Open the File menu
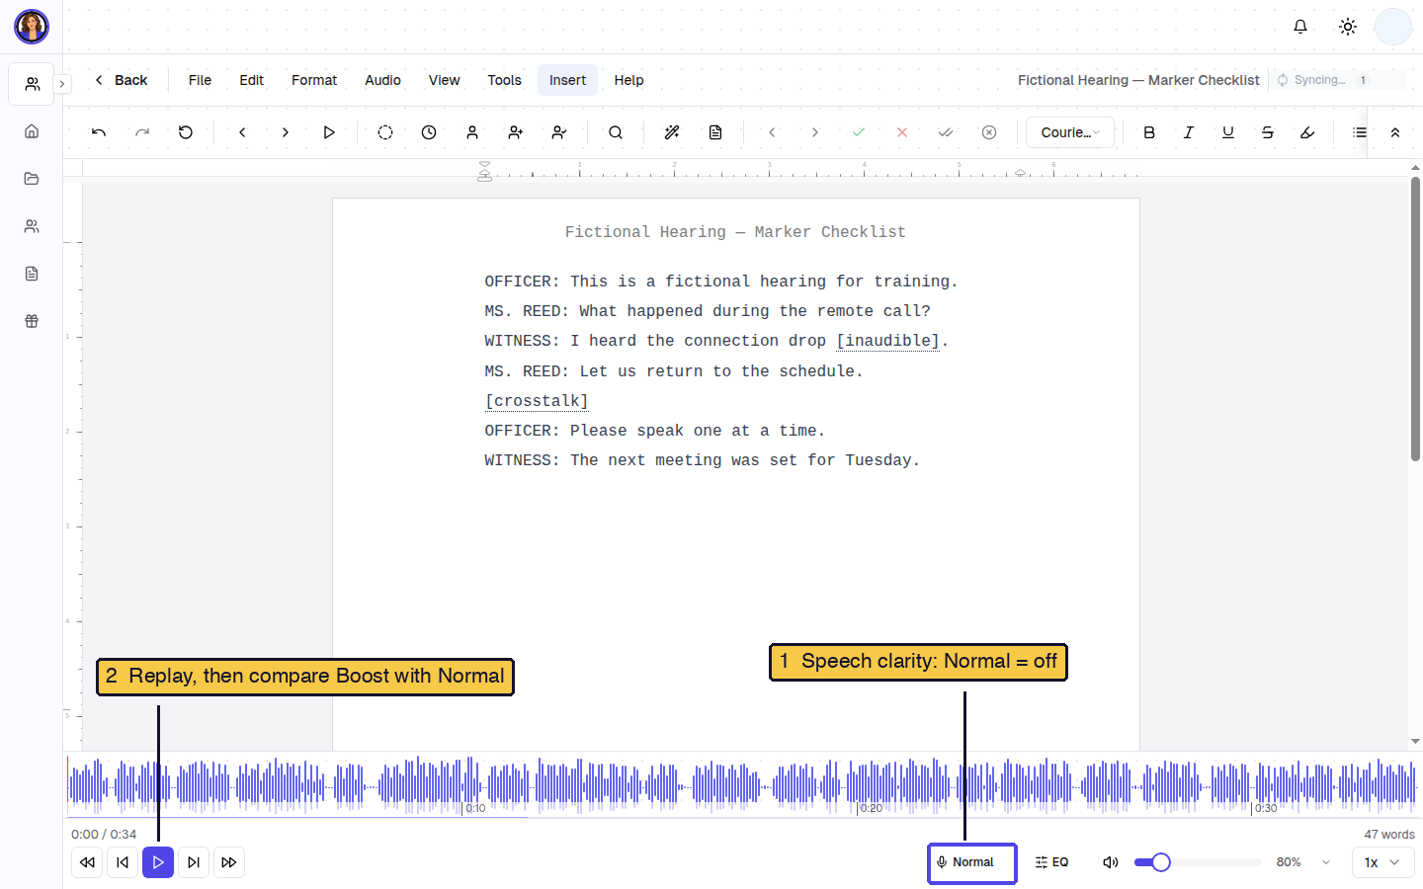 point(200,80)
